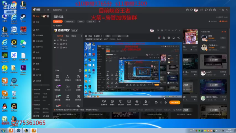Add a filter with plus after 分区
Viewport: 236px width, 133px height.
pos(99,22)
